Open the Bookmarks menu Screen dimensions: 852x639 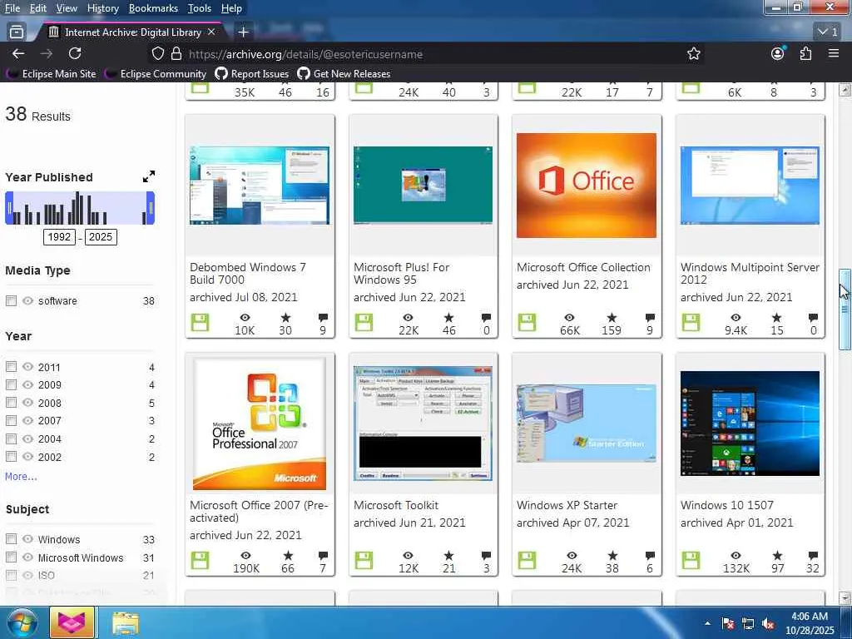pyautogui.click(x=153, y=8)
